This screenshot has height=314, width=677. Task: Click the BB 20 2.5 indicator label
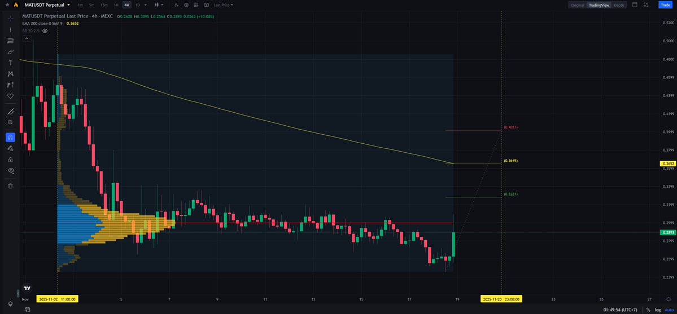(31, 30)
